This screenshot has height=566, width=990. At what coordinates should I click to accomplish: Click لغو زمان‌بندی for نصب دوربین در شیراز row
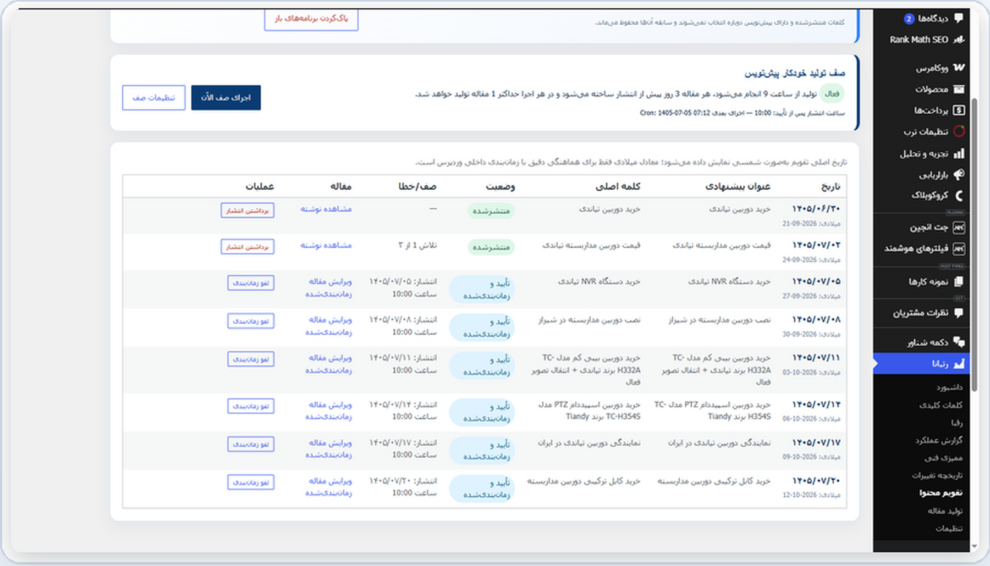tap(251, 321)
